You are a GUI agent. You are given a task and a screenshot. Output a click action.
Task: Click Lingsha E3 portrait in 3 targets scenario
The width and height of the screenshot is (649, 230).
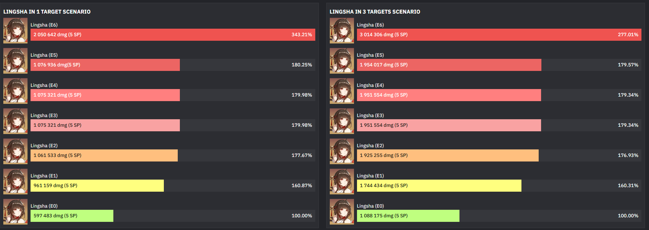pyautogui.click(x=342, y=121)
